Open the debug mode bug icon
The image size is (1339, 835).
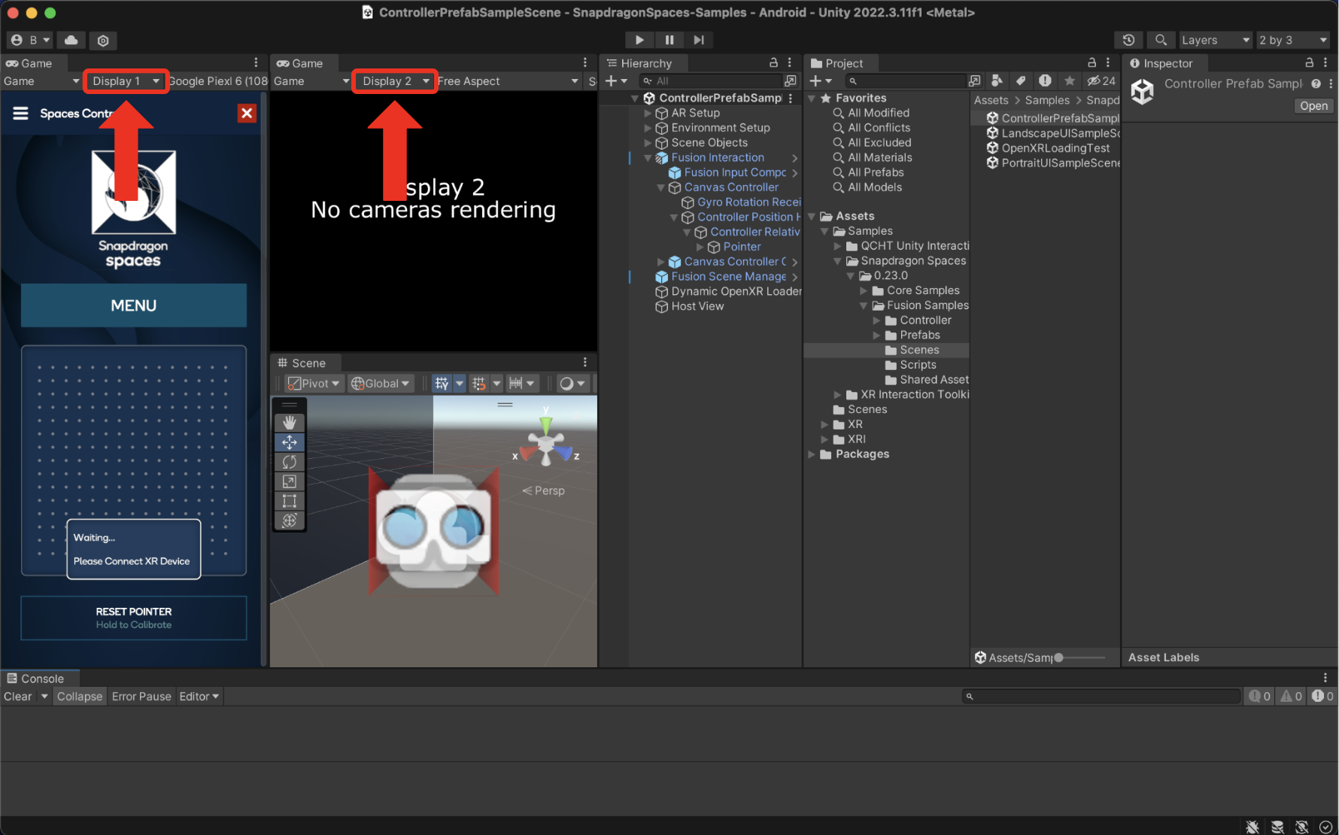tap(1252, 827)
